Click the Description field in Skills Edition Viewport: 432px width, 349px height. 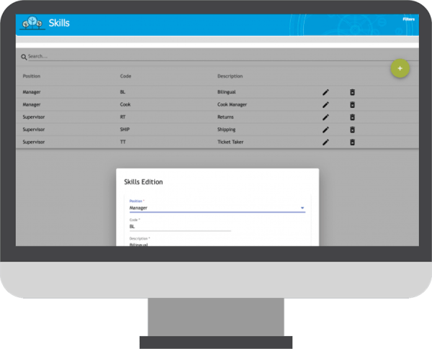tap(180, 243)
